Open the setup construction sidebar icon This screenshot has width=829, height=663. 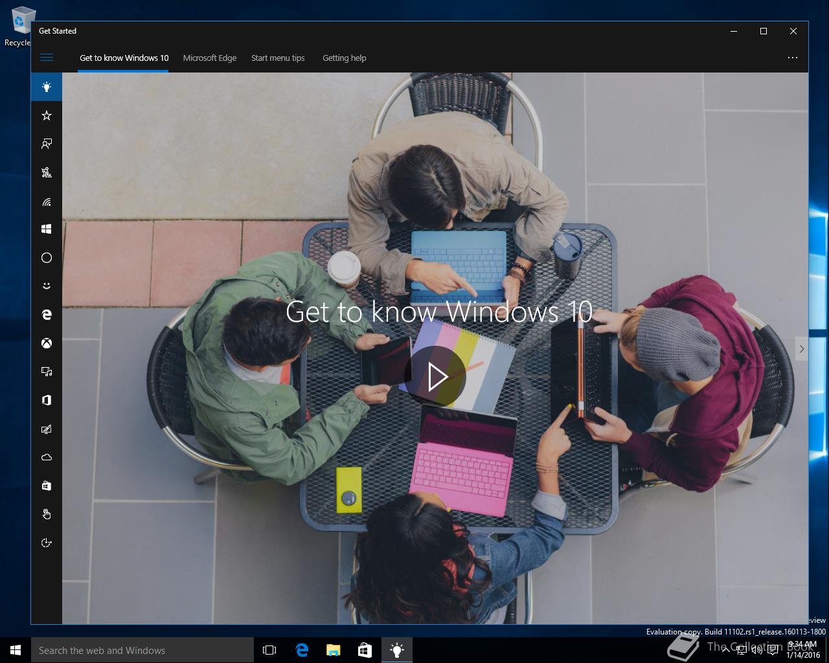[x=47, y=172]
